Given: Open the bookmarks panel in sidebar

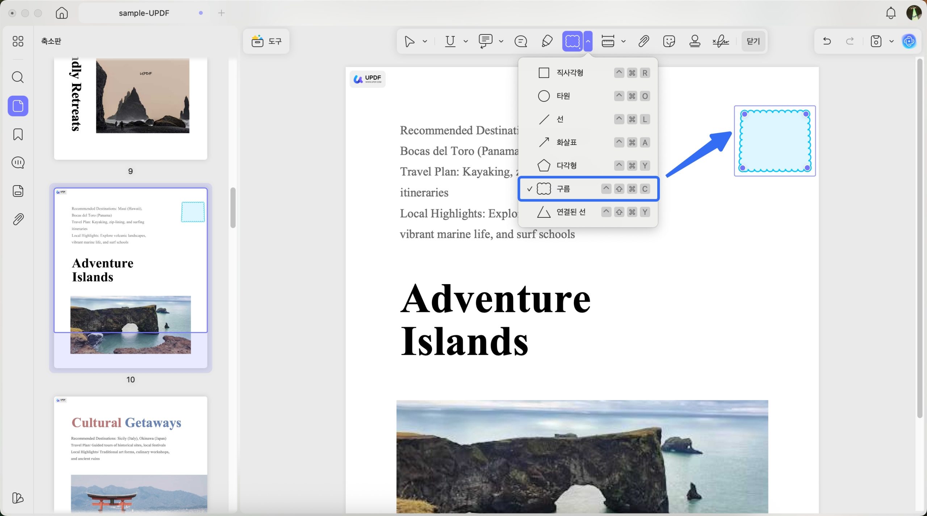Looking at the screenshot, I should (x=18, y=134).
